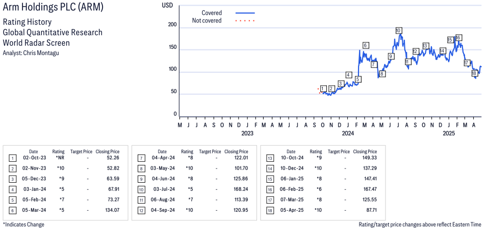Screen dimensions: 487x228
Task: Click closing price 120.95
Action: click(241, 210)
